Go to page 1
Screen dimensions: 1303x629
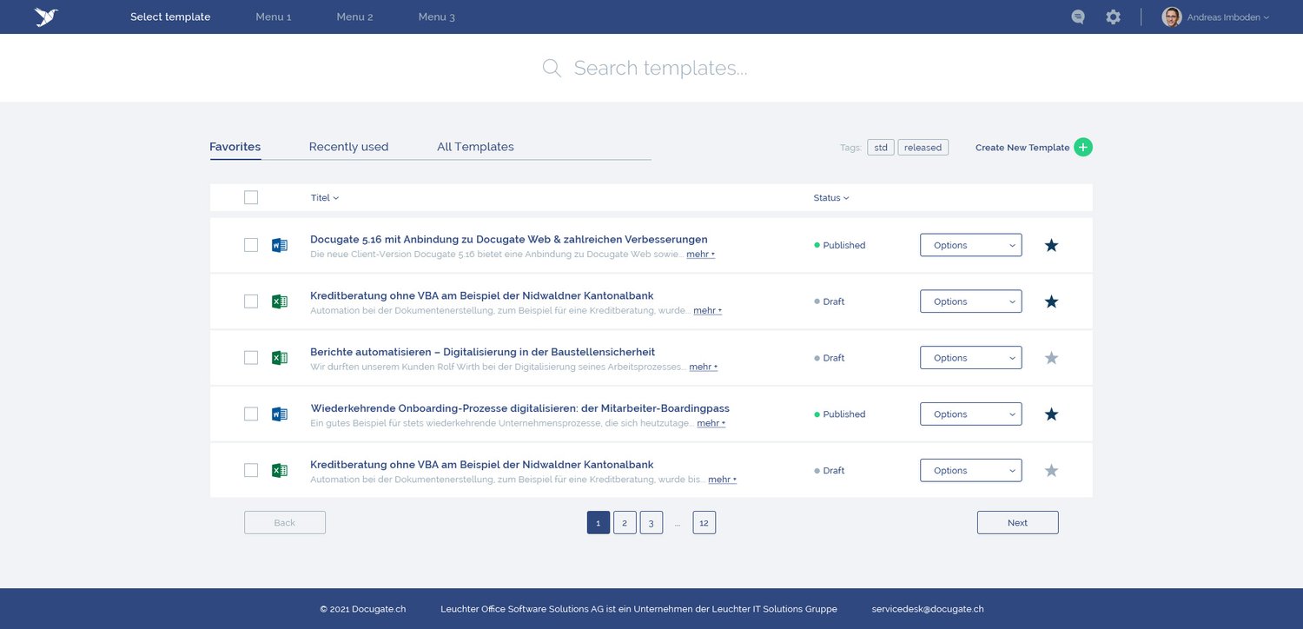tap(598, 522)
